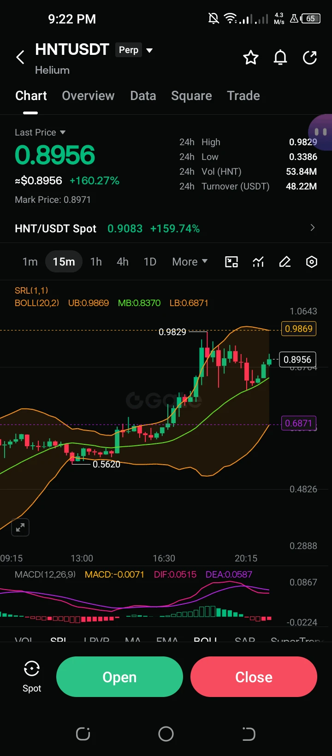This screenshot has height=756, width=332.
Task: Add HNTUSDT to favorites with star icon
Action: [x=251, y=58]
